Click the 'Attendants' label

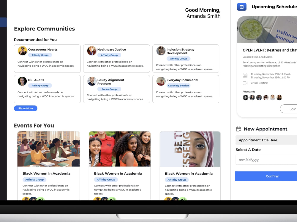249,91
